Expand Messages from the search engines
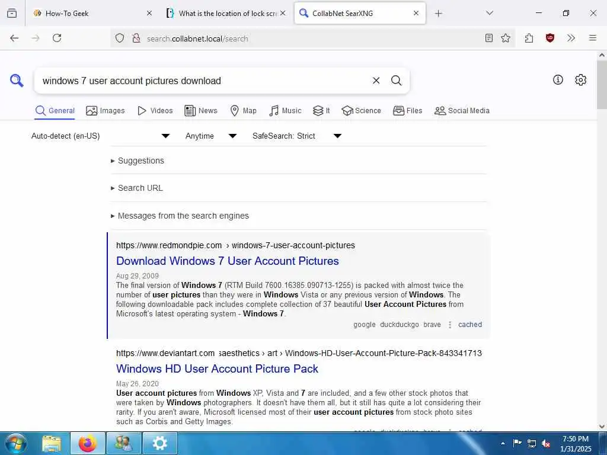This screenshot has width=607, height=455. pos(180,216)
